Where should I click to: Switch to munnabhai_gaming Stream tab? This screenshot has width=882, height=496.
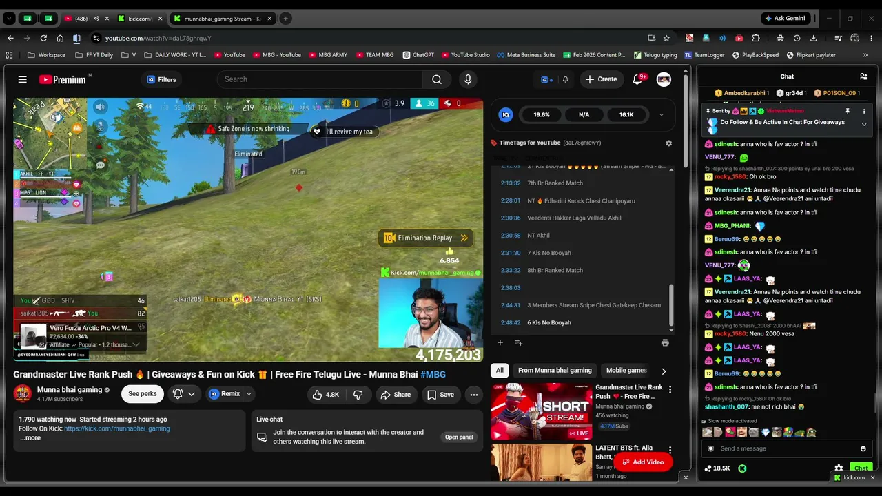223,19
